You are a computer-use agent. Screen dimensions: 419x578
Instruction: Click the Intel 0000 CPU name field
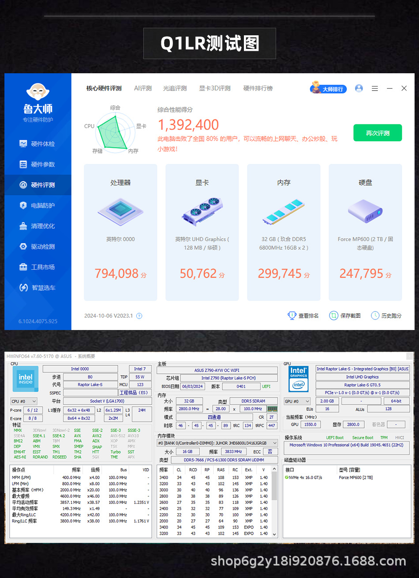[80, 369]
